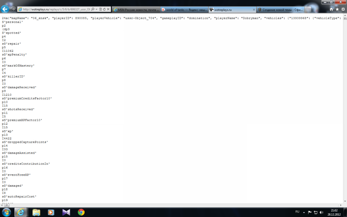Screen dimensions: 347x217
Task: Click the text sS'damageReceived'
Action: click(x=19, y=87)
